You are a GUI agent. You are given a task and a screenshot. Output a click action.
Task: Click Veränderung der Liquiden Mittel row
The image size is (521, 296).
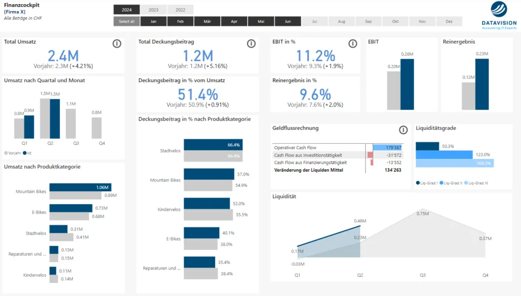pyautogui.click(x=338, y=170)
